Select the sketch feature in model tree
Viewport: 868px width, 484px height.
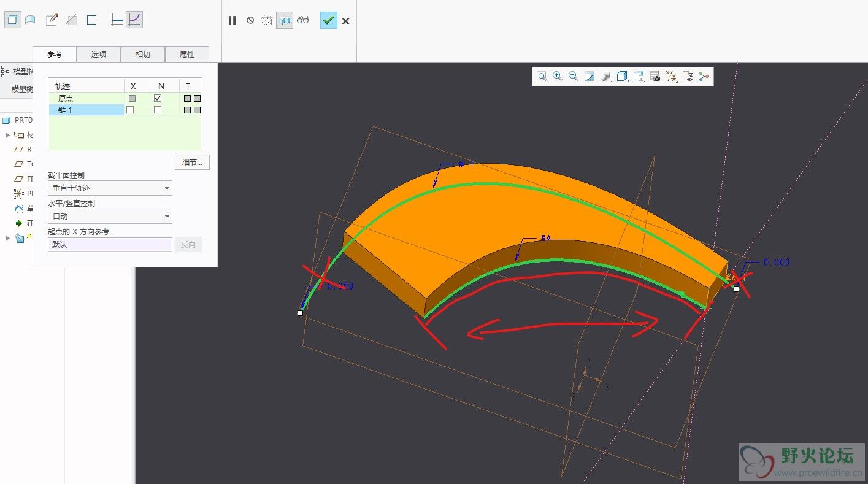23,209
